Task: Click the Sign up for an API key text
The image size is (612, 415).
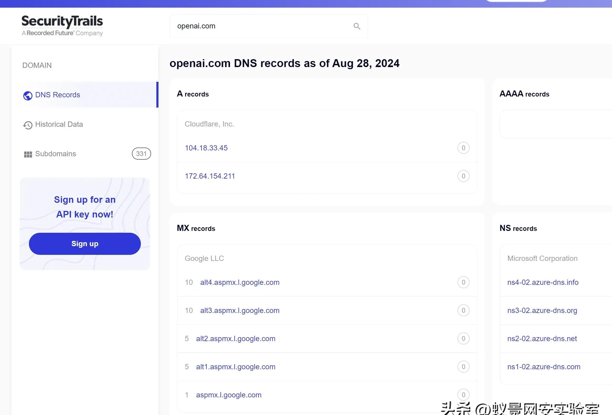Action: [85, 207]
